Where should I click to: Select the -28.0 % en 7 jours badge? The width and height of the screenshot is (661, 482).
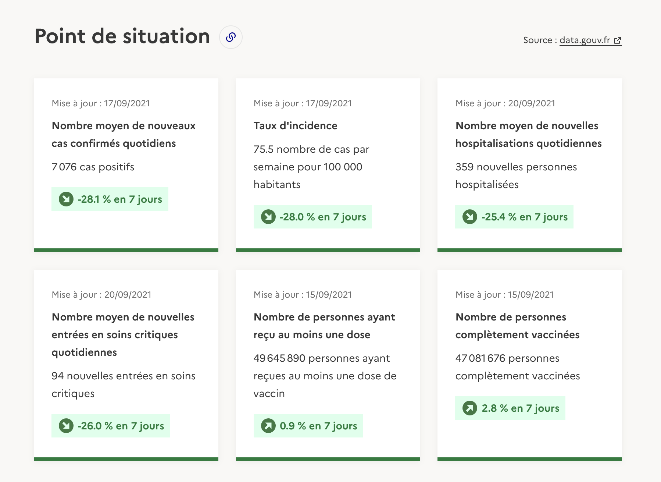click(313, 217)
